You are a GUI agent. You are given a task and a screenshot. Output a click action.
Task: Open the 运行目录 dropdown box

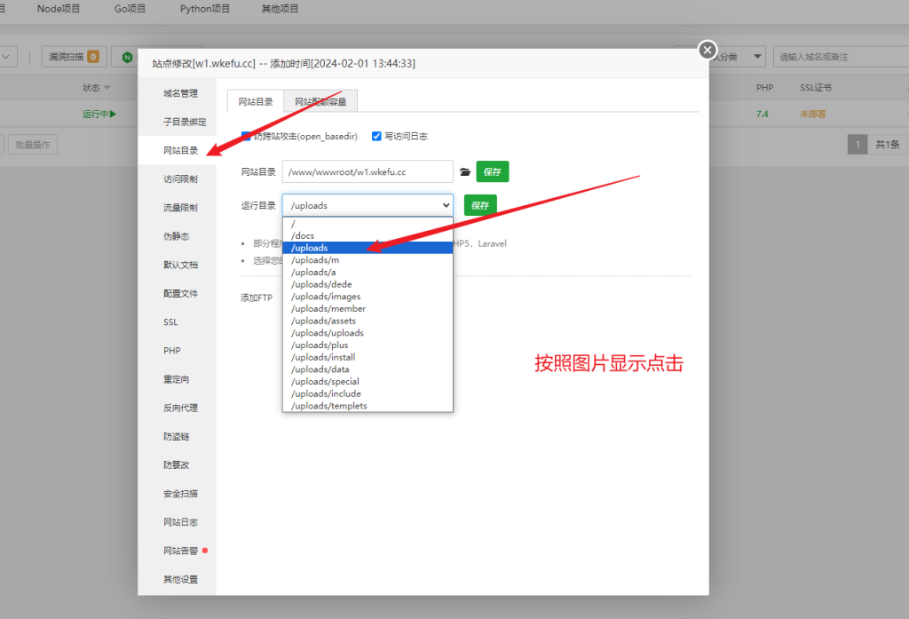tap(368, 205)
